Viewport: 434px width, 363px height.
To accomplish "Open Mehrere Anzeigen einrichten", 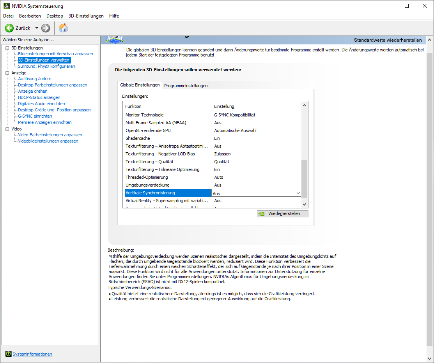I will (45, 122).
